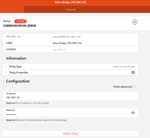Click the Thing Properties count badge 6
The image size is (150, 138).
(x=133, y=73)
